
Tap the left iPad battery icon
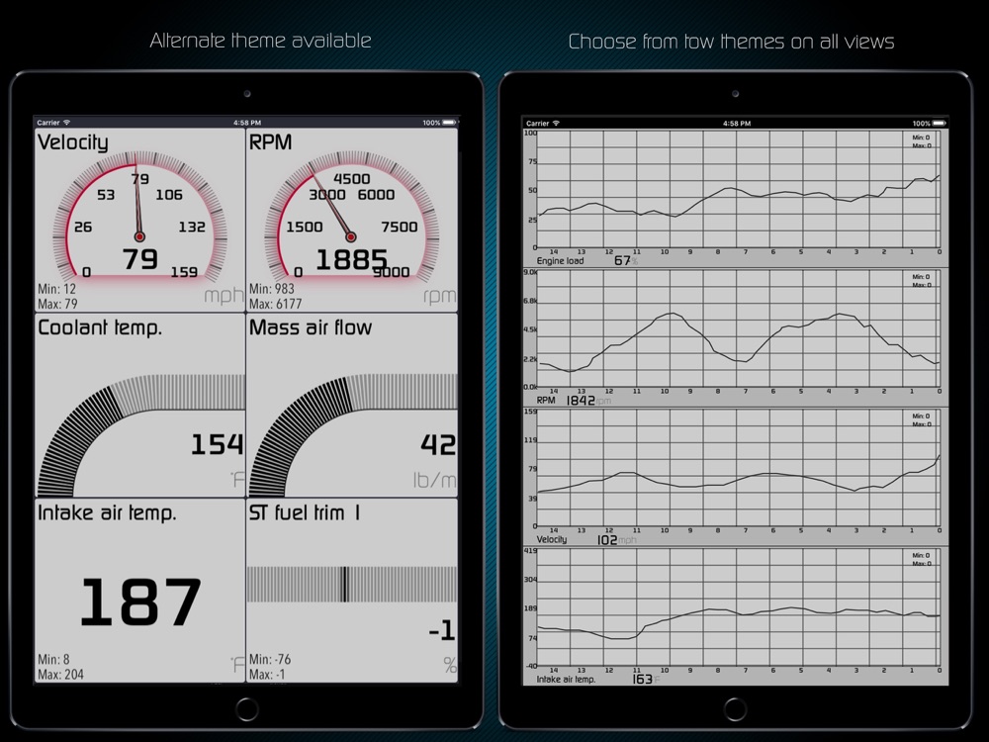click(x=449, y=123)
